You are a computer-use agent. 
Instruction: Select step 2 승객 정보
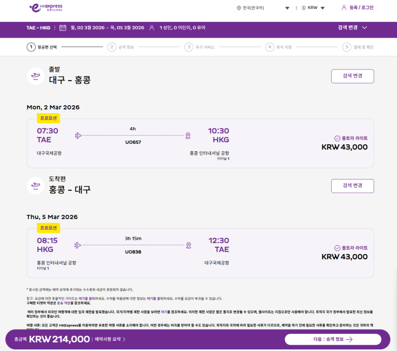(121, 47)
